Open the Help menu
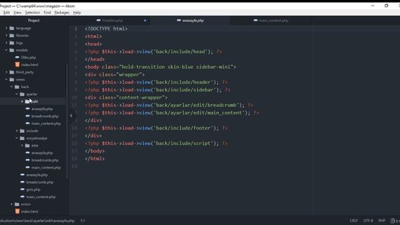This screenshot has width=400, height=225. click(77, 12)
